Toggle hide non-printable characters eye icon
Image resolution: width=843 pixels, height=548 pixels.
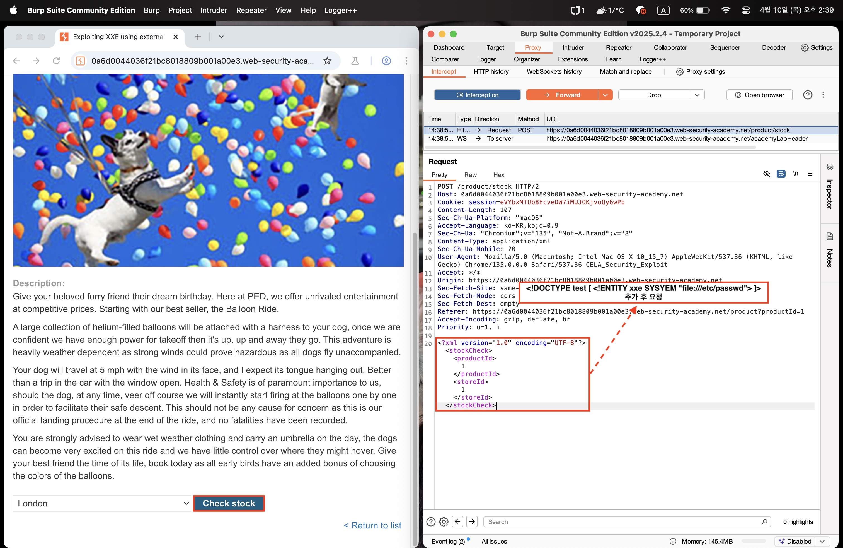point(767,174)
